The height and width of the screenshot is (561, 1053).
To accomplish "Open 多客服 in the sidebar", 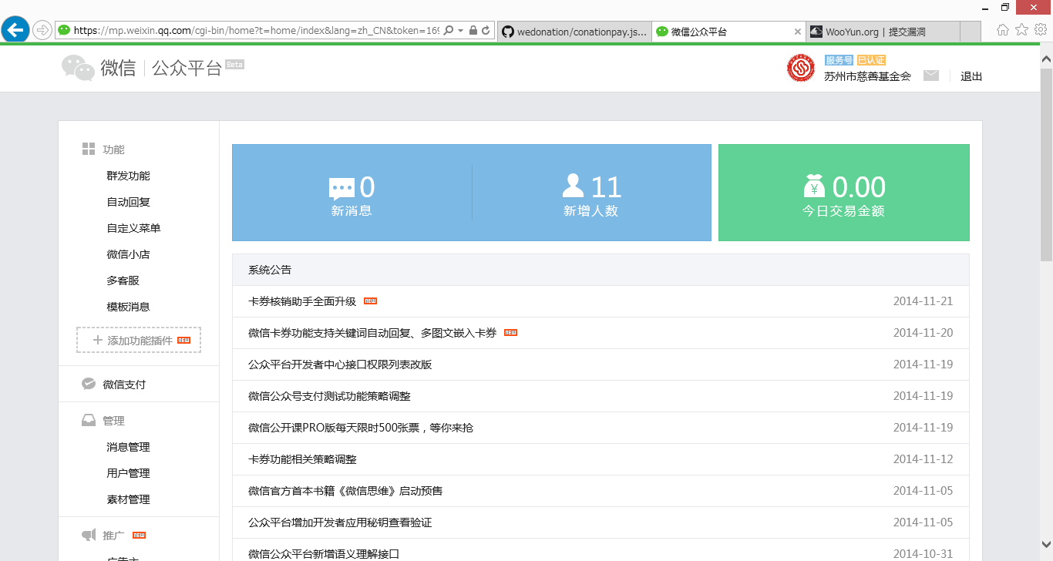I will click(x=123, y=280).
